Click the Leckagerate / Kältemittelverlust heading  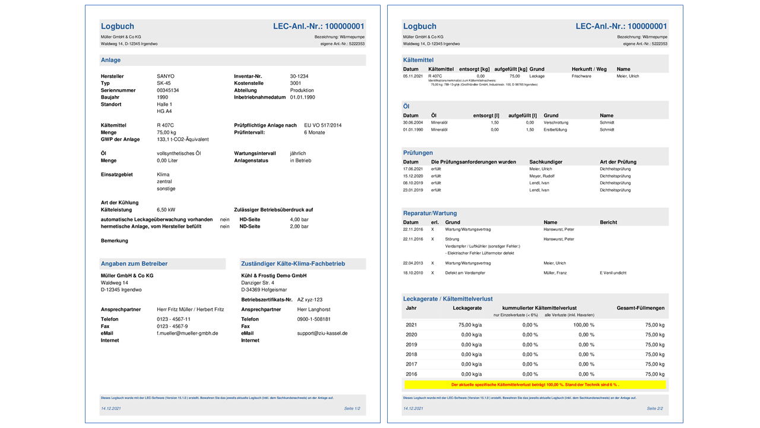[448, 298]
